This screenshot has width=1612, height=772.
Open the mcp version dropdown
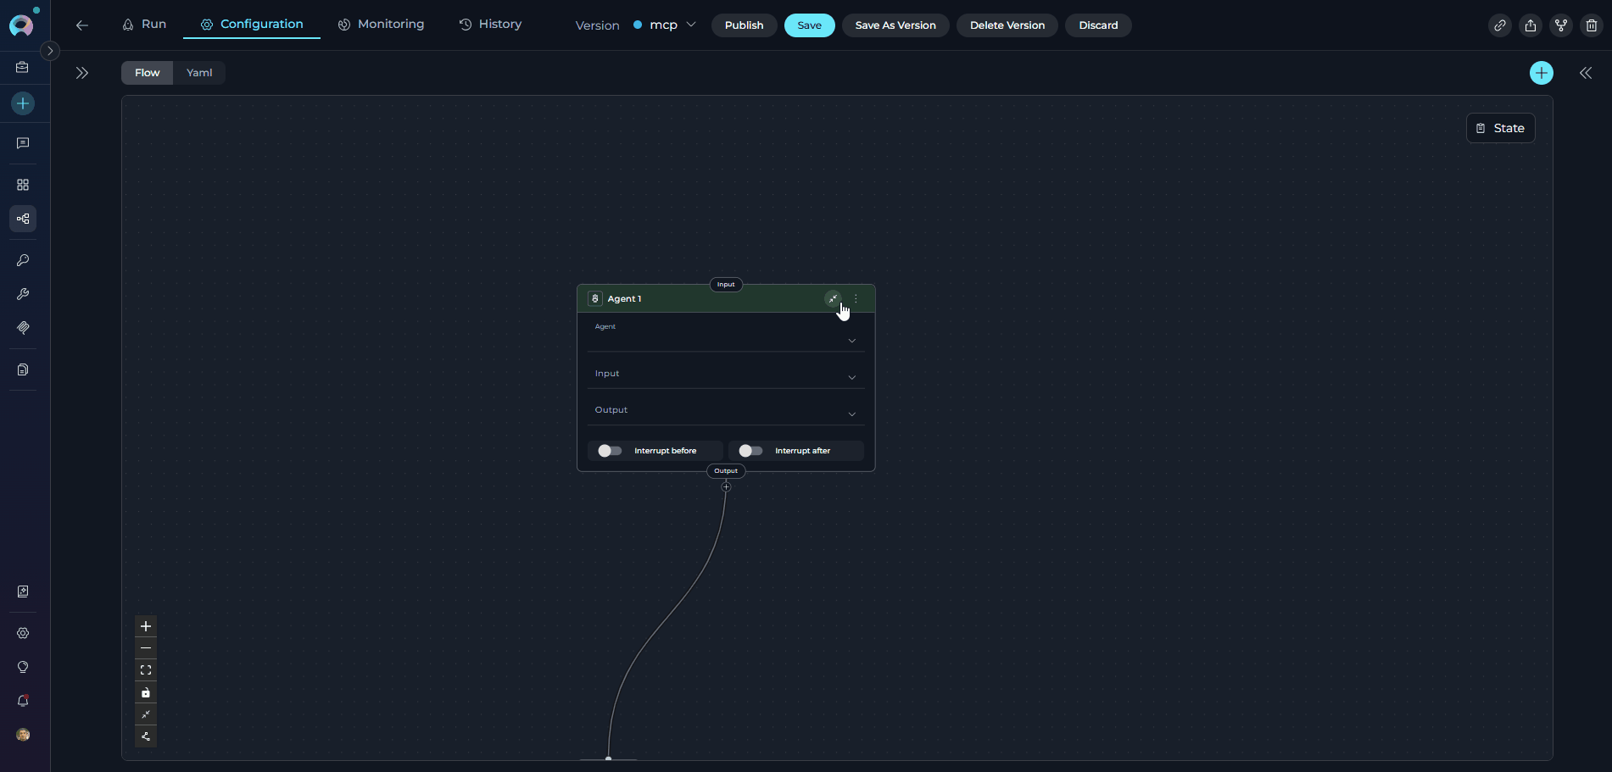pyautogui.click(x=665, y=25)
